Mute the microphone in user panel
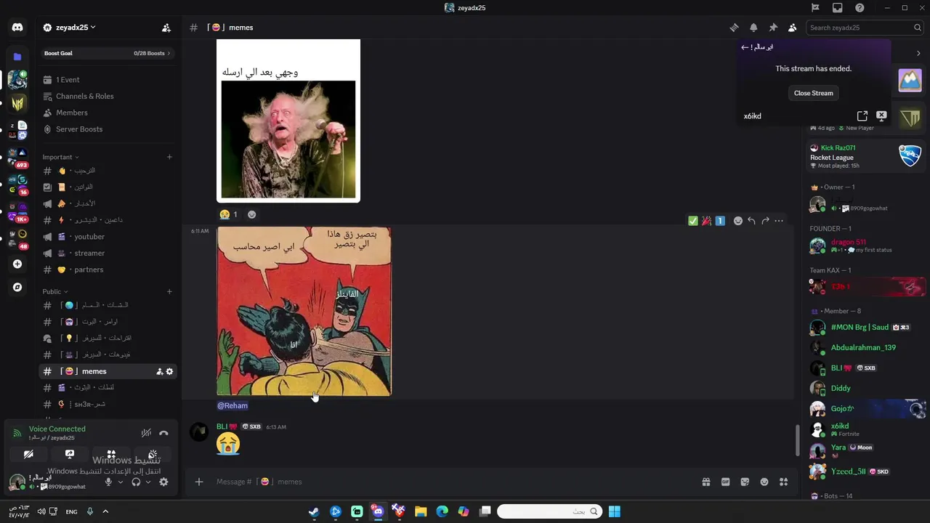 (x=108, y=482)
